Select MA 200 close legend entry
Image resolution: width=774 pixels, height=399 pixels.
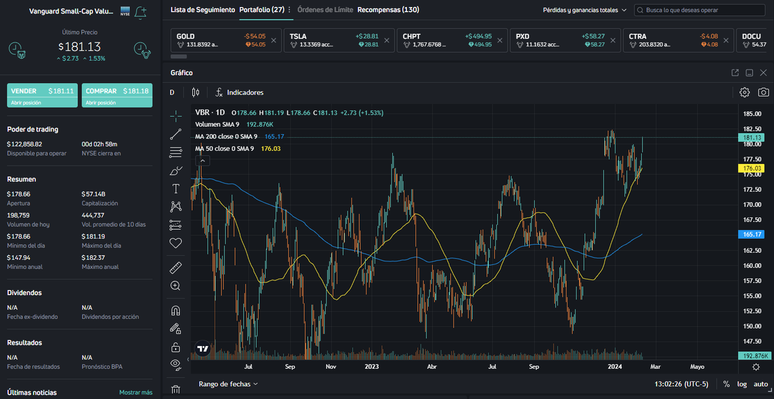click(x=226, y=137)
